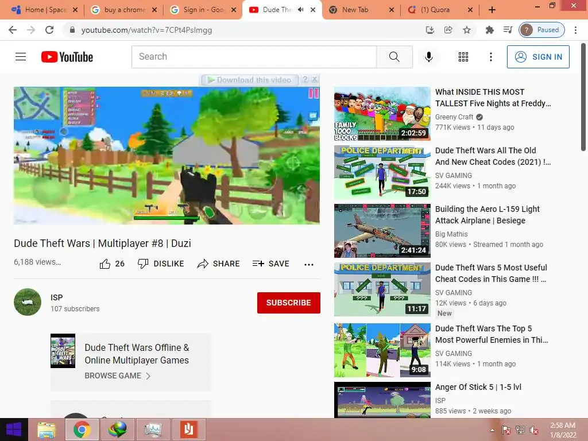Open Chrome from taskbar
Image resolution: width=588 pixels, height=441 pixels.
pyautogui.click(x=82, y=430)
